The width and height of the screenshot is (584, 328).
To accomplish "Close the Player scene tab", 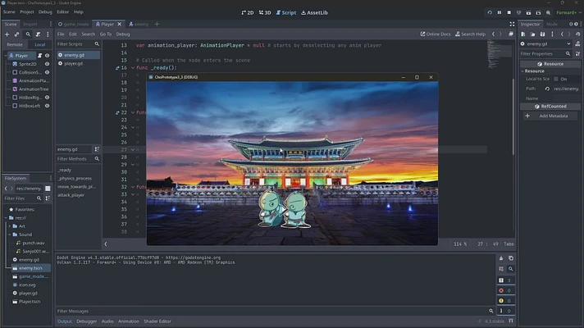I will pyautogui.click(x=120, y=25).
